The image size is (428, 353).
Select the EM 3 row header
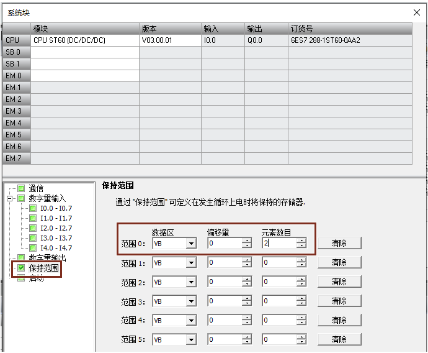(x=17, y=111)
